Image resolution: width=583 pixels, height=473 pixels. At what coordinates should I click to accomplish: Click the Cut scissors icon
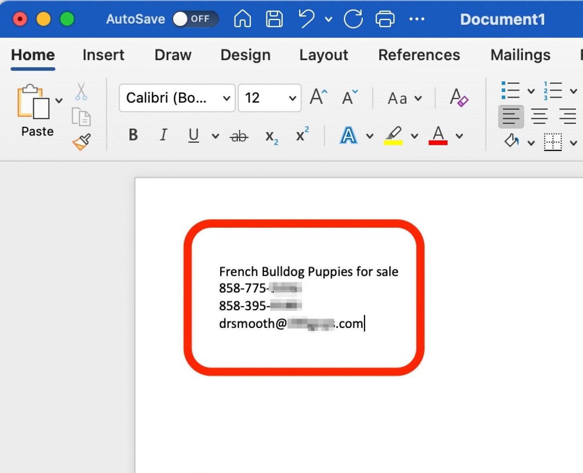81,92
